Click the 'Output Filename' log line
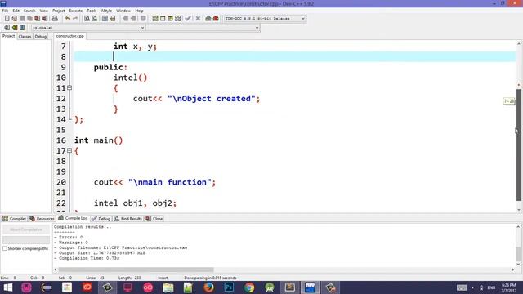 (120, 247)
